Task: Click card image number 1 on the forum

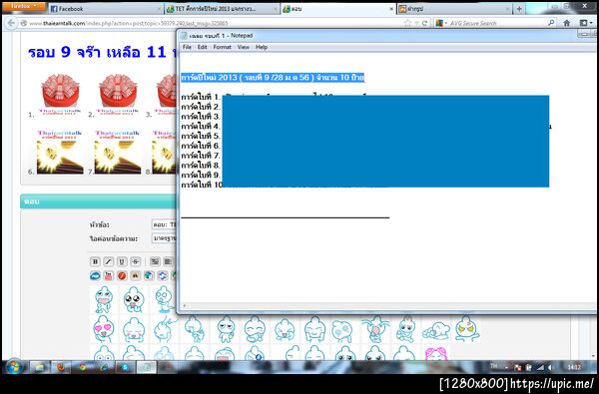Action: tap(60, 94)
